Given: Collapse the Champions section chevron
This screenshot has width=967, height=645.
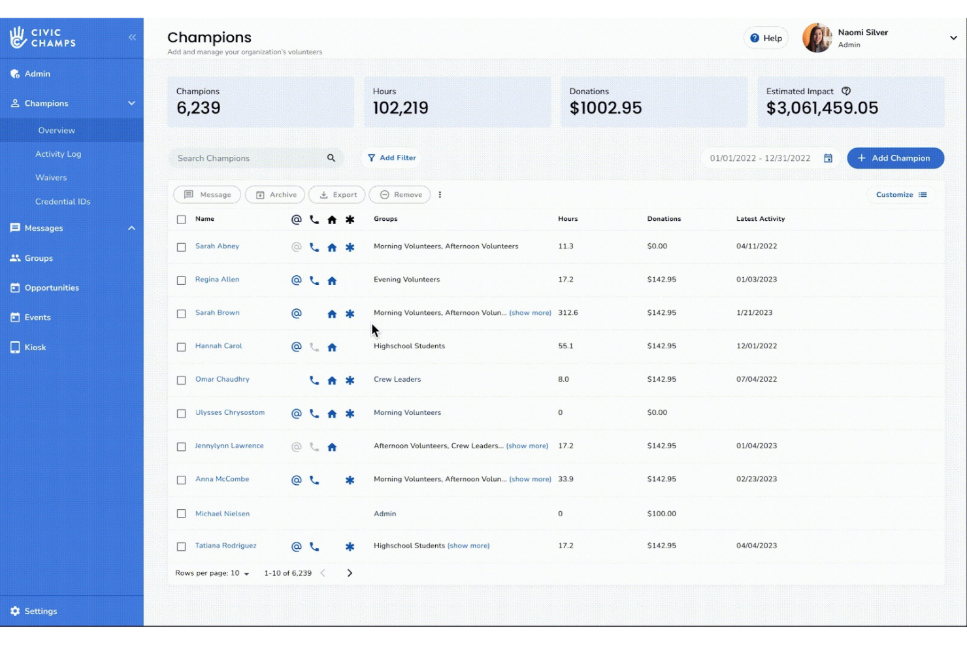Looking at the screenshot, I should pyautogui.click(x=131, y=103).
